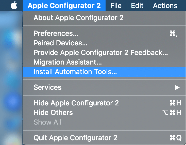186x145 pixels.
Task: Click the ⌘, shortcut beside Preferences
Action: 174,34
